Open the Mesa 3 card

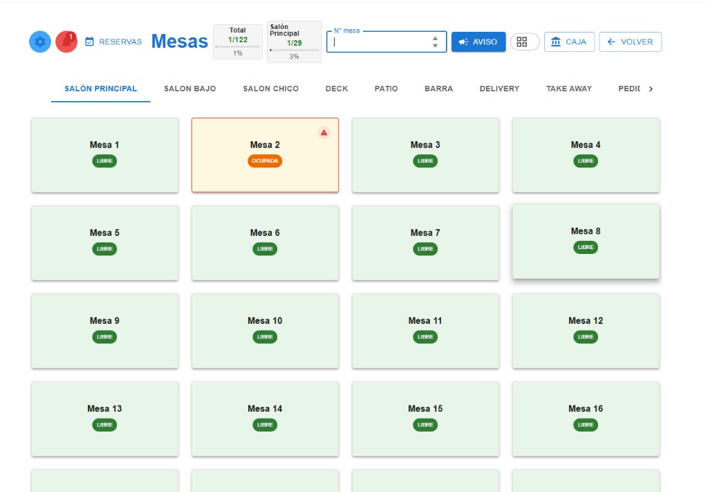tap(425, 155)
